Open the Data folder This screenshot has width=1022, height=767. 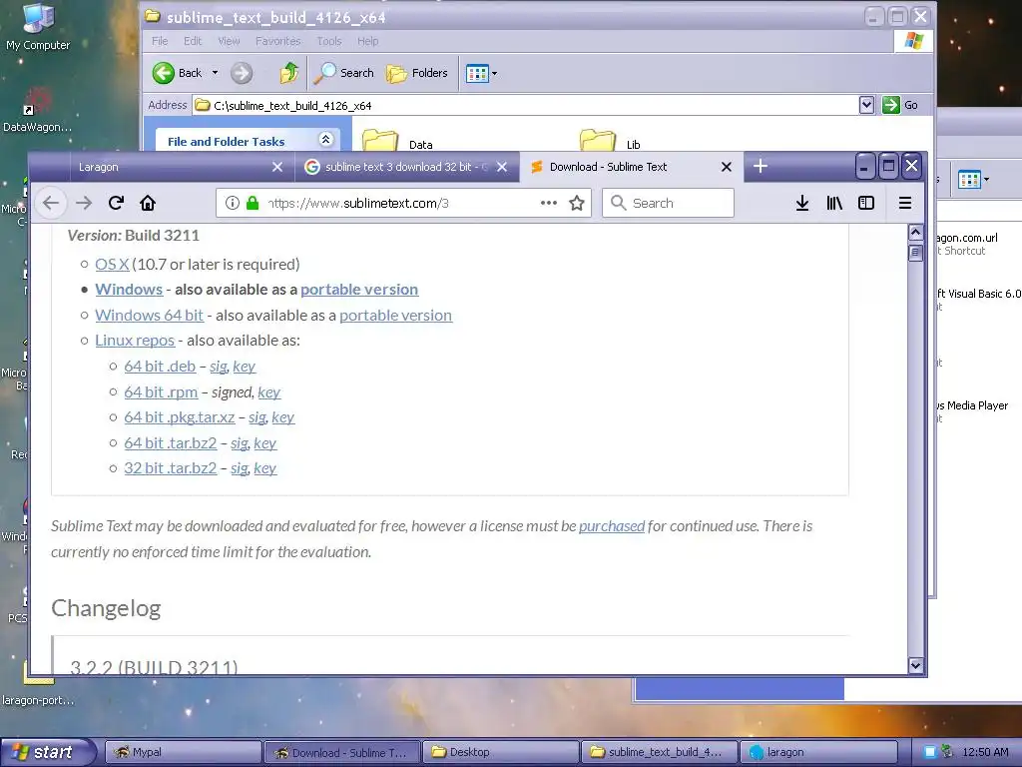click(397, 140)
